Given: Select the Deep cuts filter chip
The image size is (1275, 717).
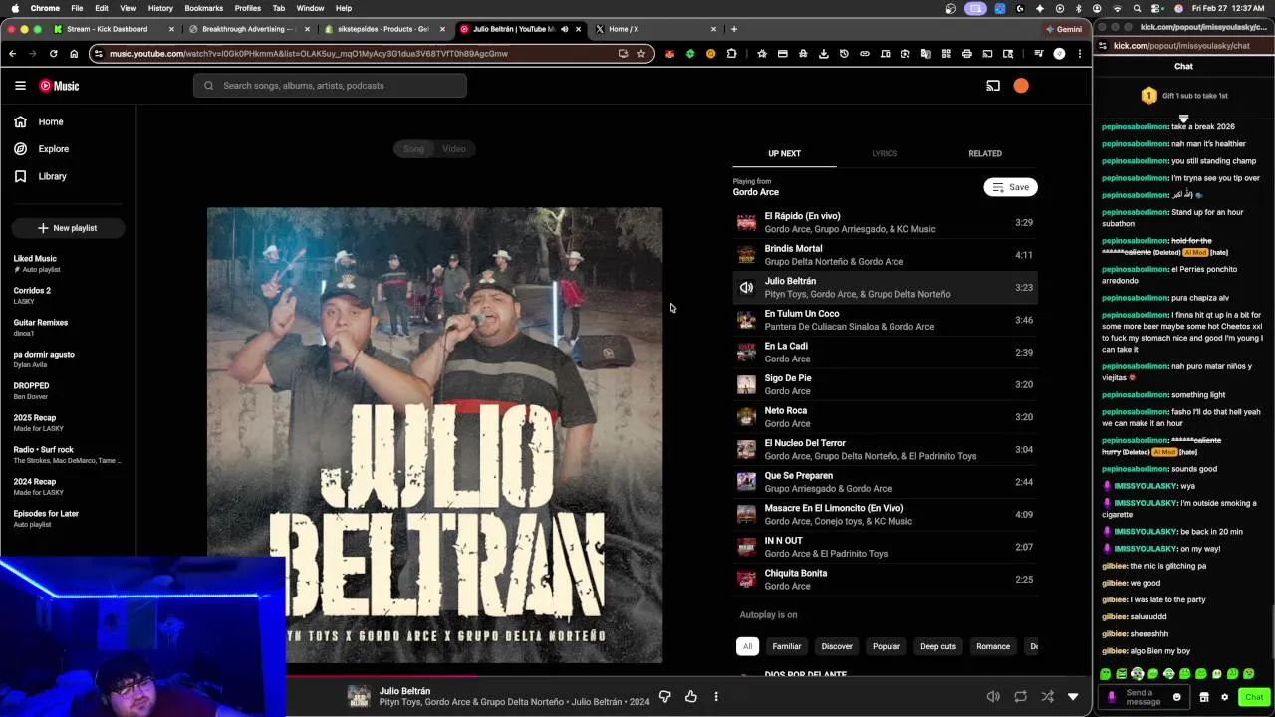Looking at the screenshot, I should tap(938, 646).
